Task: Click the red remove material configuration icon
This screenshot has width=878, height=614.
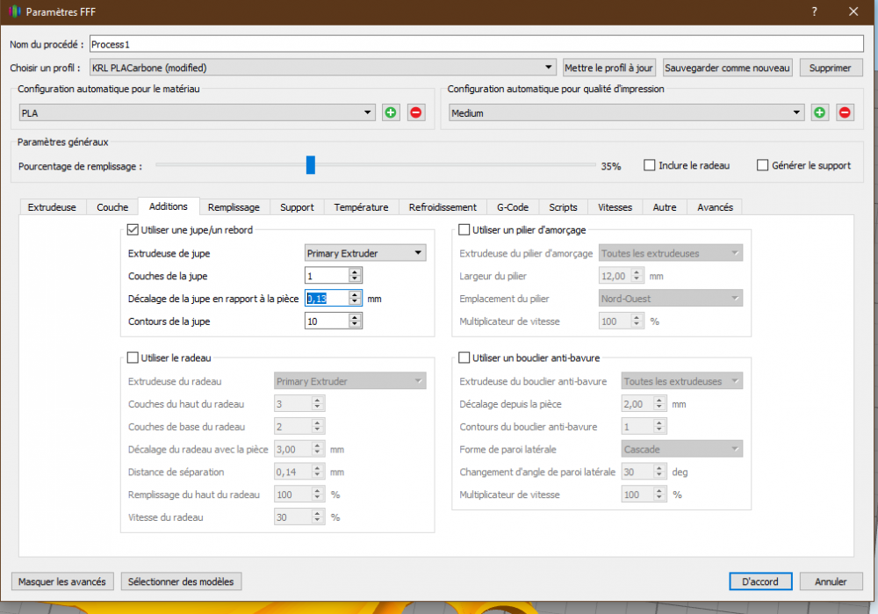Action: click(x=415, y=112)
